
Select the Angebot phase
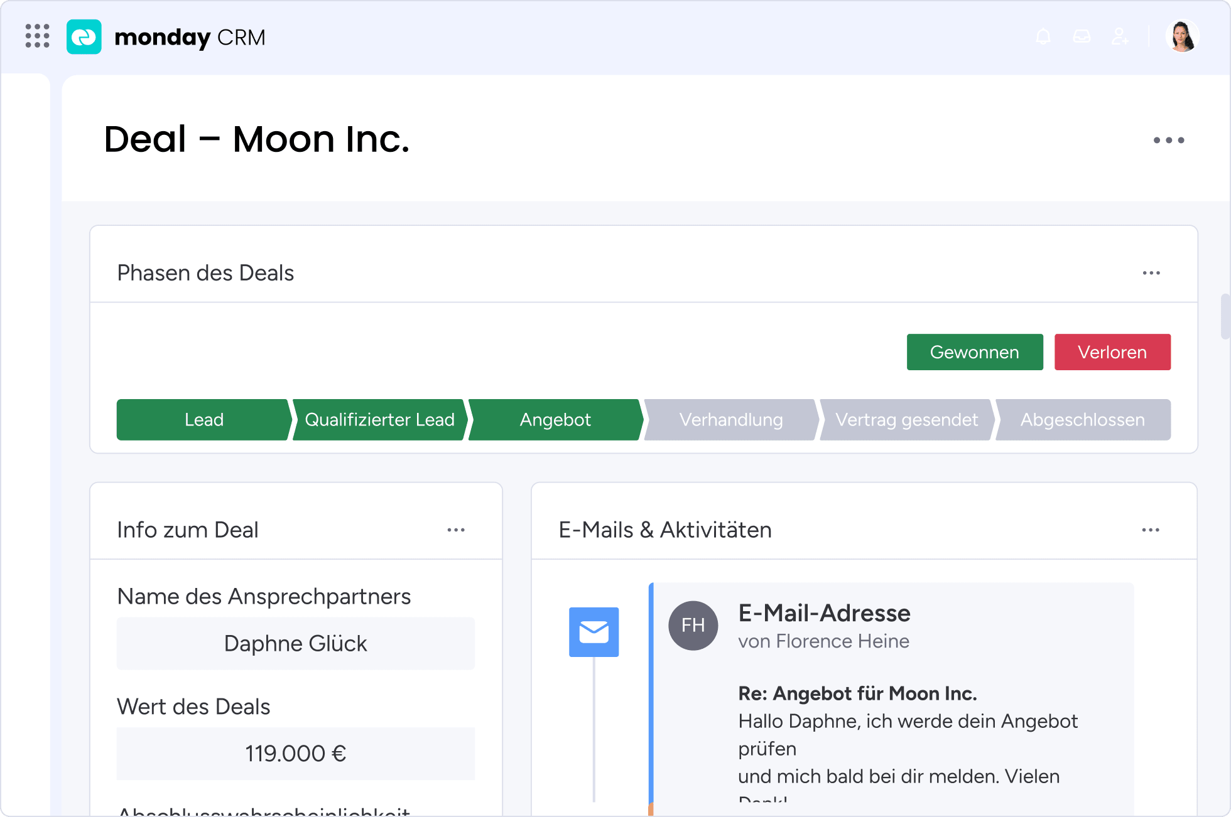point(556,420)
